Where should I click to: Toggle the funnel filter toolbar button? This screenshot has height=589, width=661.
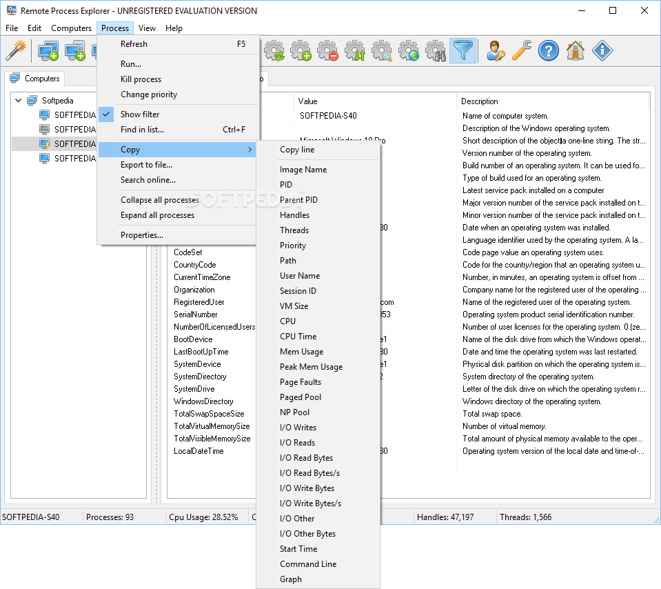(463, 50)
